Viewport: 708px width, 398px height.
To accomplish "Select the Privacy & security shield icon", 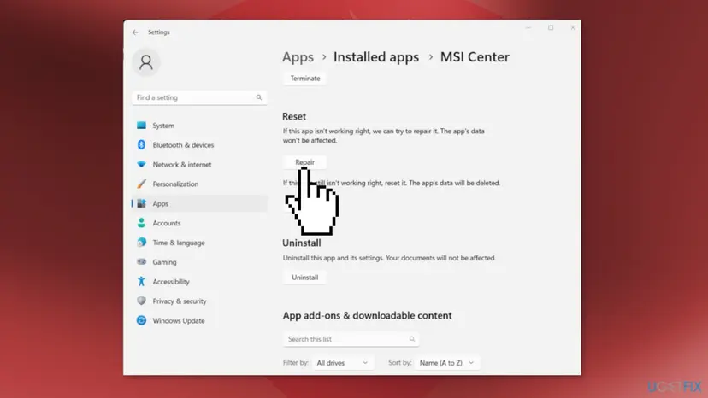I will [x=141, y=301].
